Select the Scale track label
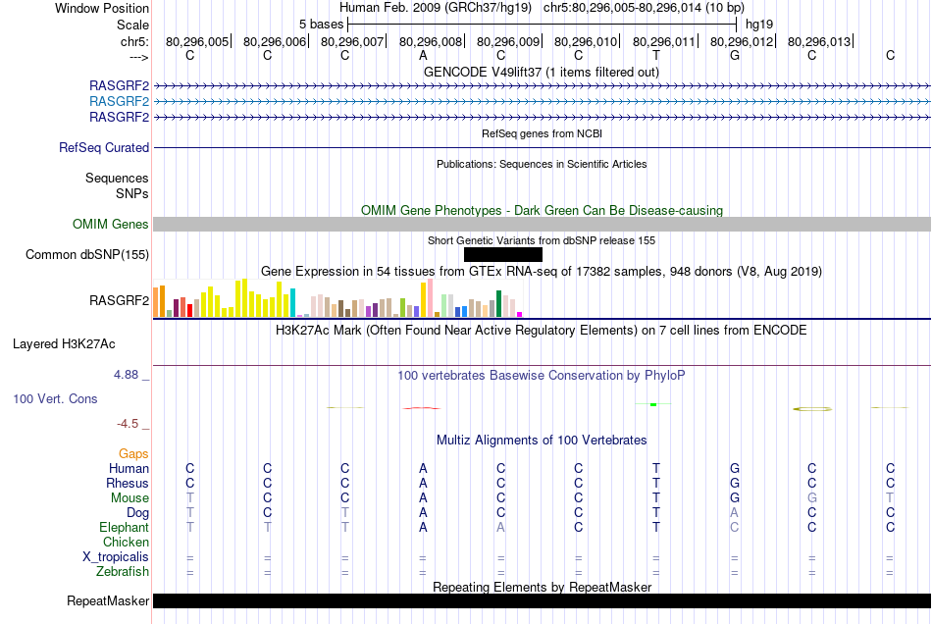 [x=132, y=25]
